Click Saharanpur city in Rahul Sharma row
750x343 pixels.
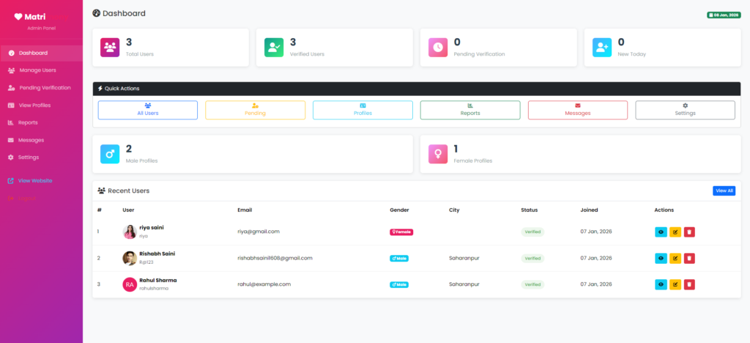point(464,284)
